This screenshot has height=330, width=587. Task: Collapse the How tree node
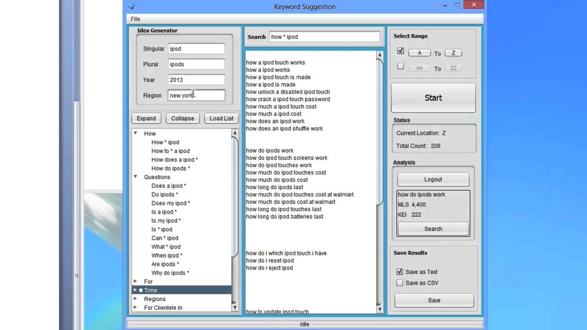135,133
